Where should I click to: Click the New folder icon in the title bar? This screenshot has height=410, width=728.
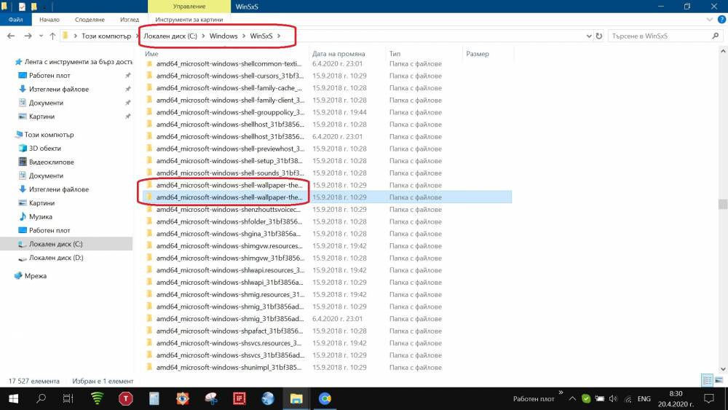pos(34,7)
